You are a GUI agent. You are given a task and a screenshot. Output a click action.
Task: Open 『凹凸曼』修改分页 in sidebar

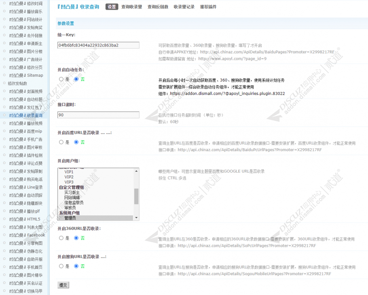click(26, 67)
